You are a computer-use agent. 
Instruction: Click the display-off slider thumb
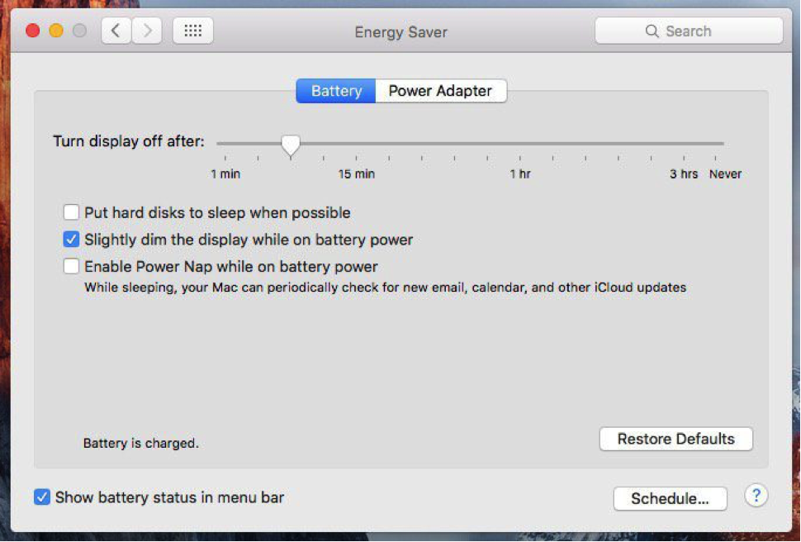(x=291, y=145)
